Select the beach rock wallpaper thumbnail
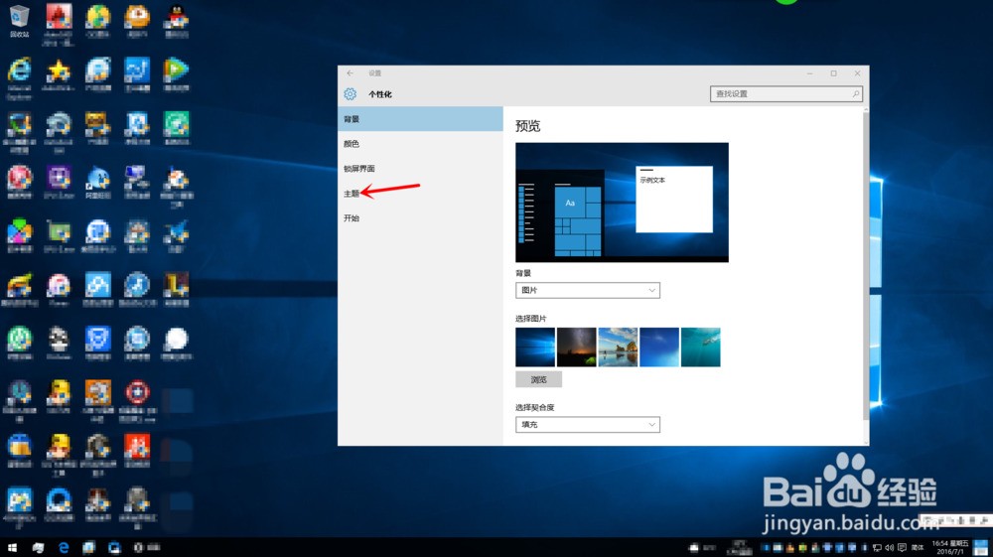Viewport: 993px width, 557px height. pyautogui.click(x=618, y=348)
